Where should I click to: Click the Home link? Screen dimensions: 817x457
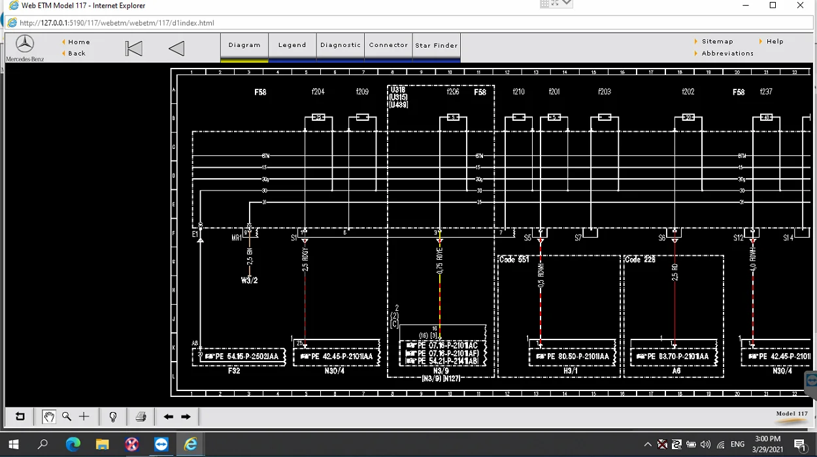(79, 42)
